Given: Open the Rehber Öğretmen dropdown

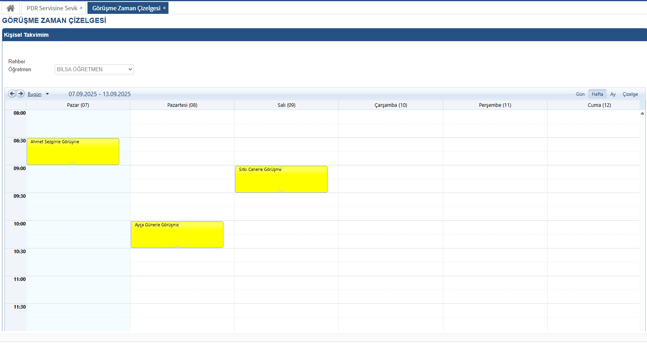Looking at the screenshot, I should (x=94, y=70).
